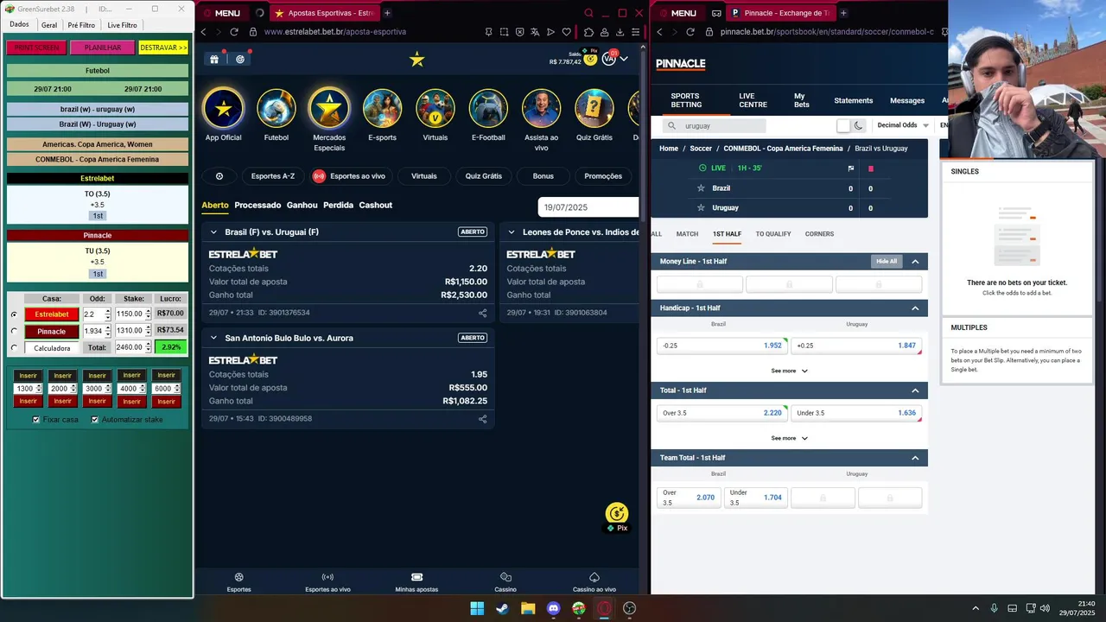This screenshot has width=1106, height=622.
Task: Click the PLANILHAR button
Action: (102, 48)
